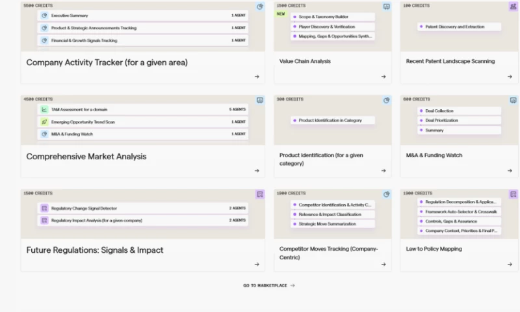The width and height of the screenshot is (520, 312).
Task: Open the Value Chain Analysis title
Action: click(305, 61)
